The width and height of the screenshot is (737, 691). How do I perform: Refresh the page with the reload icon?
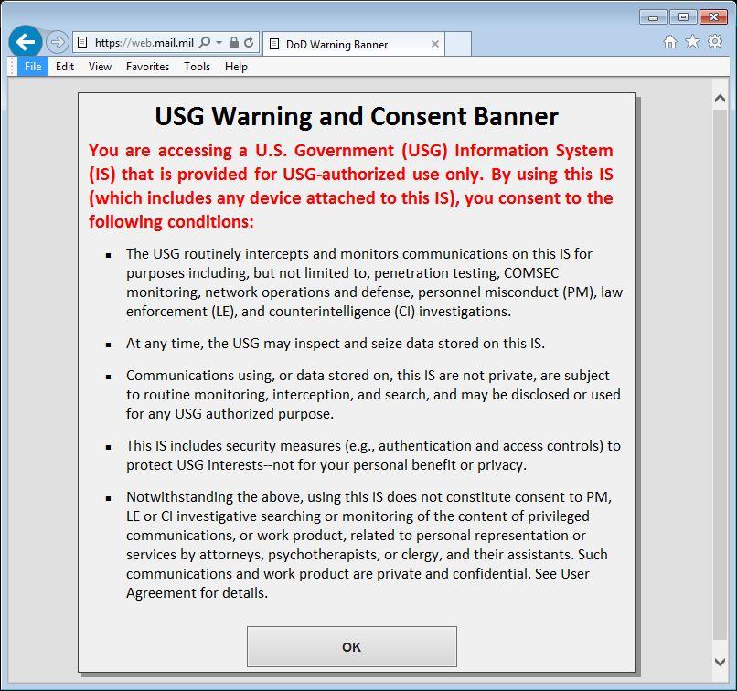click(x=249, y=43)
